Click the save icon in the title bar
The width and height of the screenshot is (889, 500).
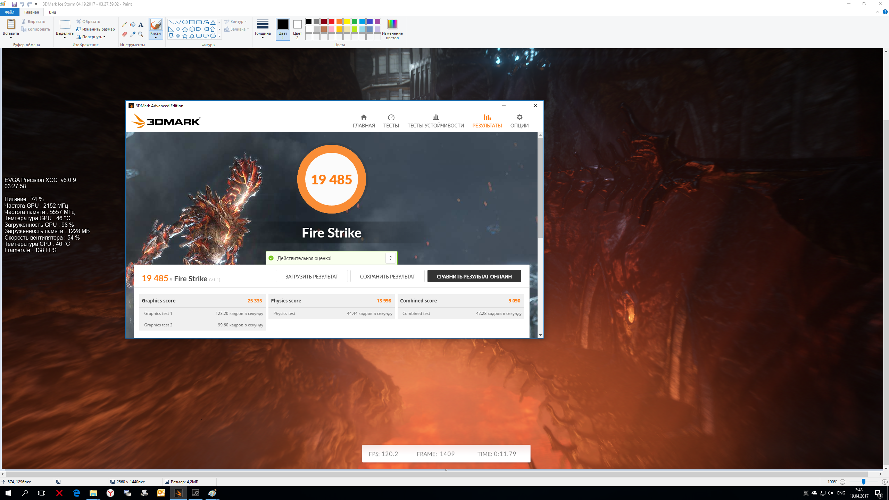click(14, 4)
